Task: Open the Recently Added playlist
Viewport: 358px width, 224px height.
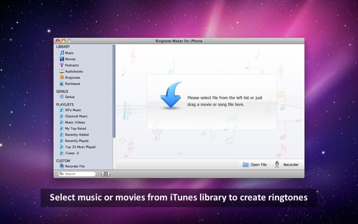Action: click(77, 135)
